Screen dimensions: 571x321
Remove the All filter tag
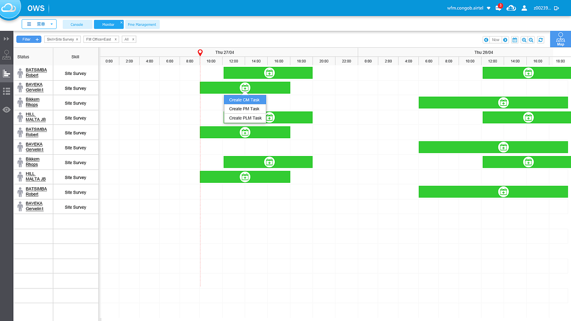pyautogui.click(x=133, y=39)
